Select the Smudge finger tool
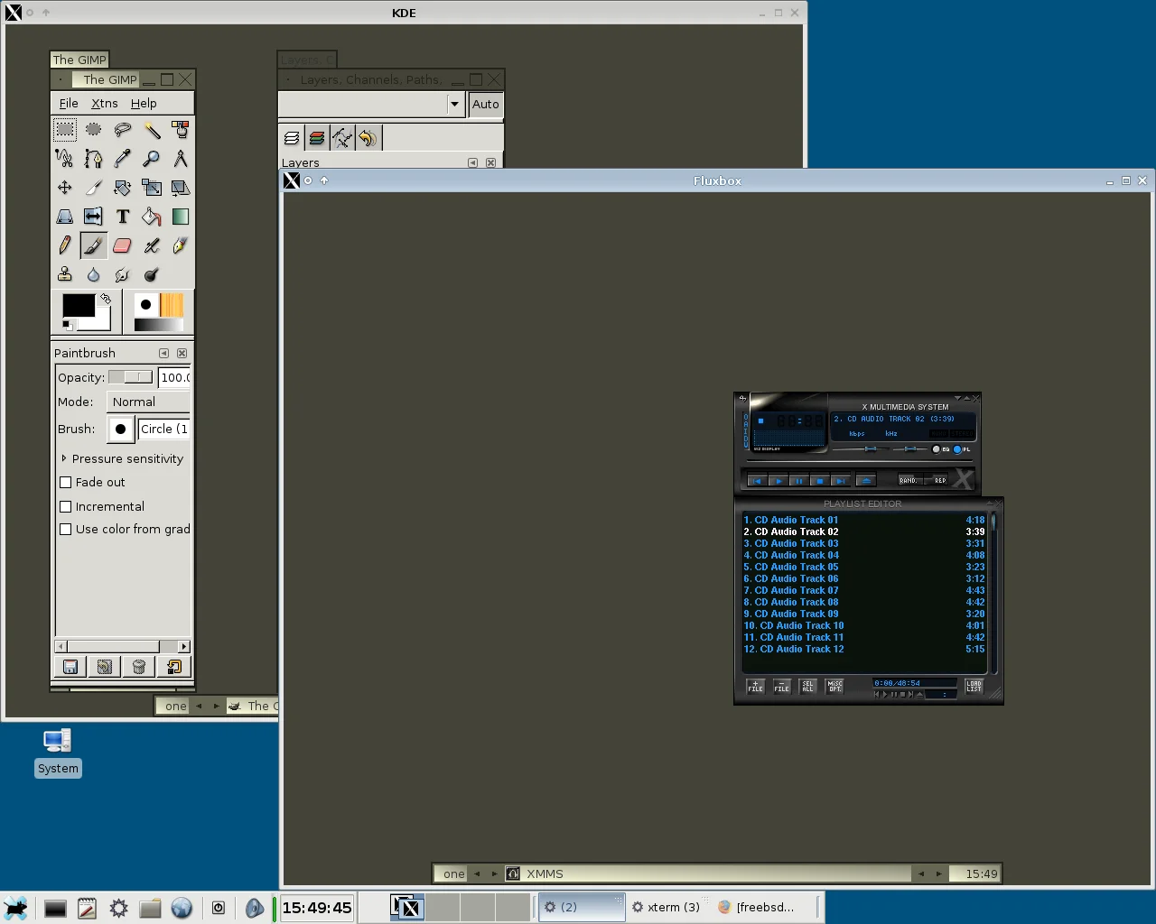Viewport: 1156px width, 924px height. tap(123, 274)
